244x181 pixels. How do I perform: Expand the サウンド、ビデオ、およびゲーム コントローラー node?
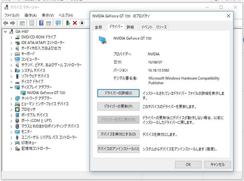coord(11,65)
